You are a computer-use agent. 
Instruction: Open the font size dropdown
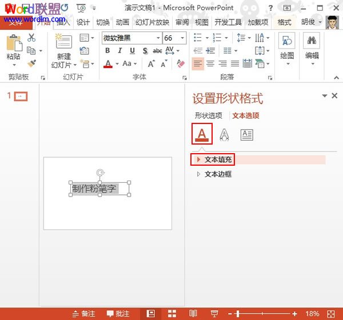(x=182, y=38)
